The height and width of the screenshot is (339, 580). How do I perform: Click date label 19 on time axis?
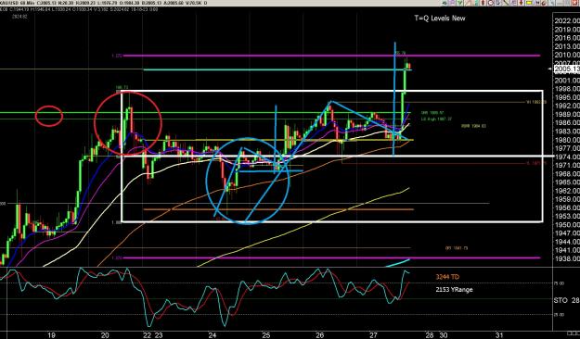51,335
